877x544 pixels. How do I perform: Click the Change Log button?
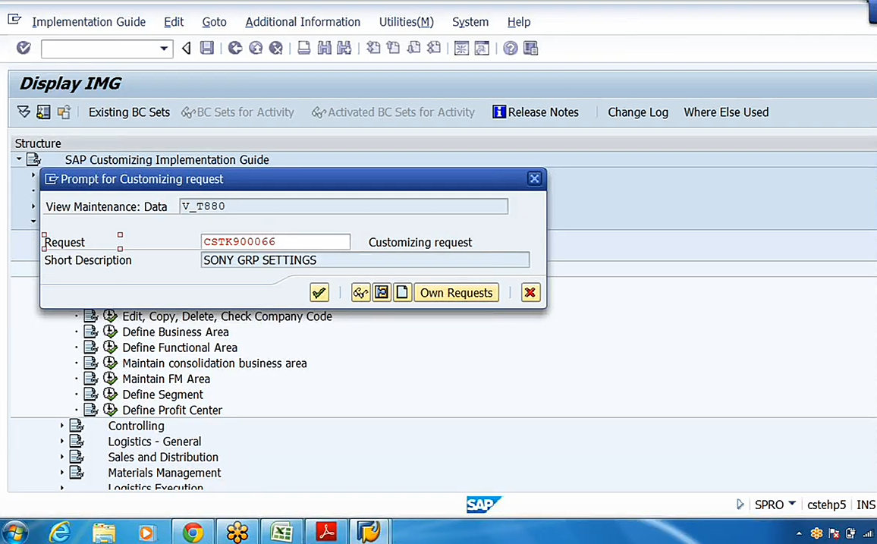pos(638,112)
